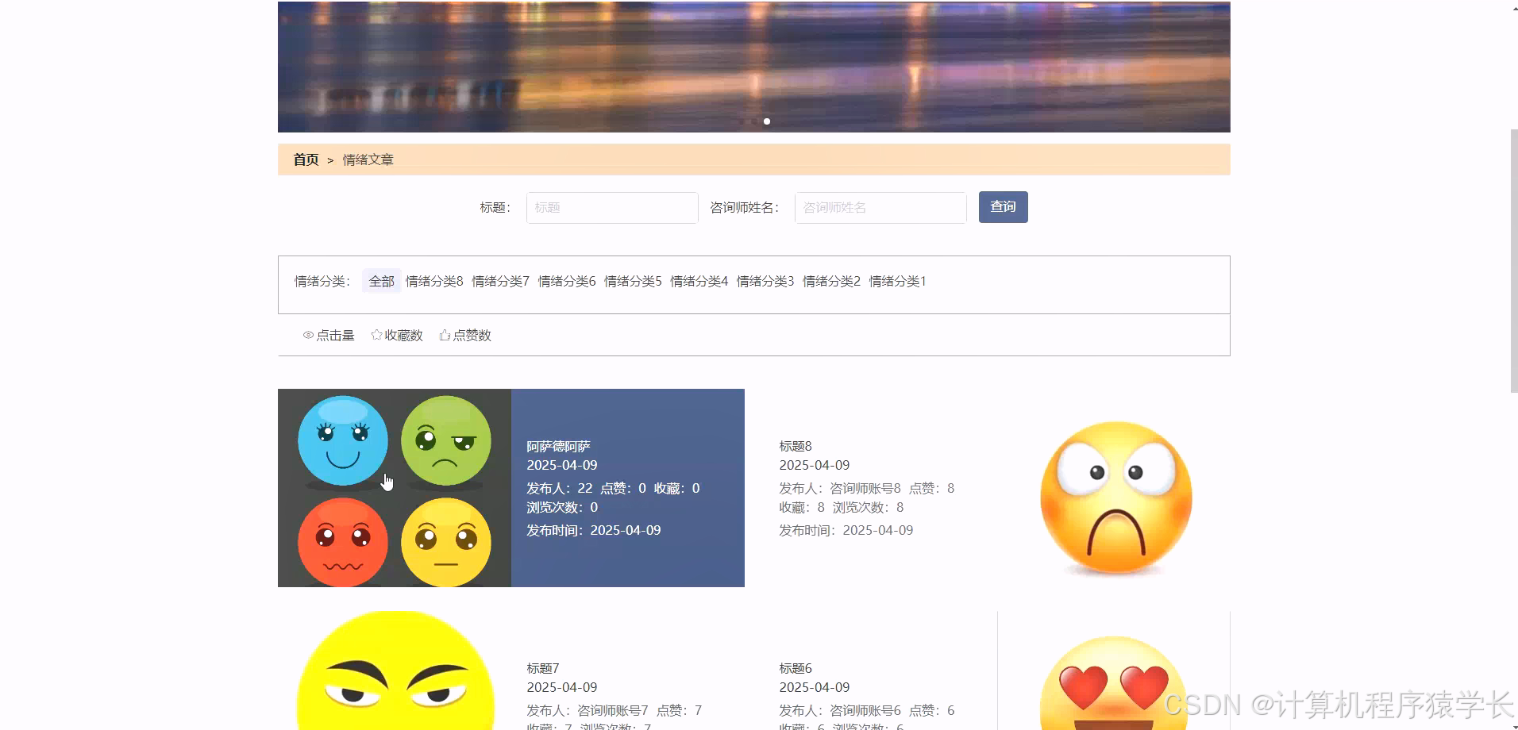Screen dimensions: 1518x730
Task: Click the 查询 search button
Action: point(1003,207)
